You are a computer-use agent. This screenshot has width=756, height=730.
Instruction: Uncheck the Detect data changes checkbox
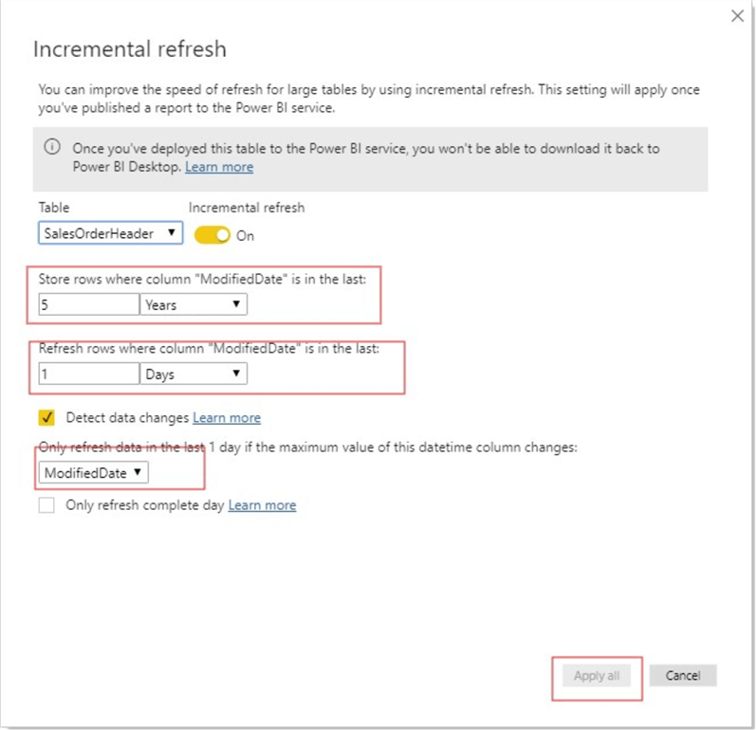click(x=46, y=417)
